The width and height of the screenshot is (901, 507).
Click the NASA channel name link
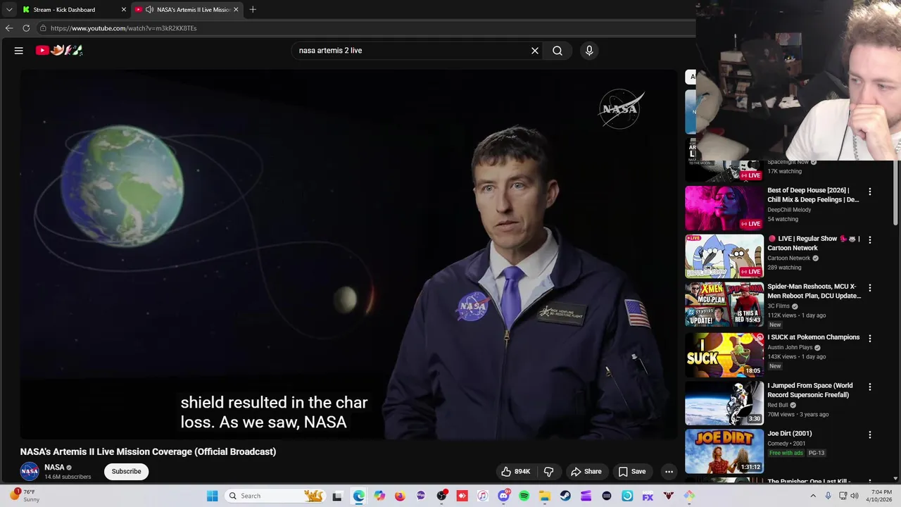point(54,468)
